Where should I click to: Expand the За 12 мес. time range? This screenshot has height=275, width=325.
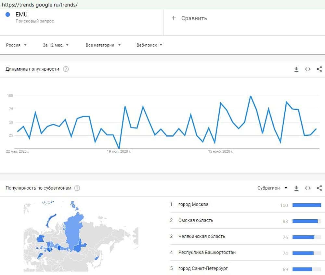coord(56,45)
